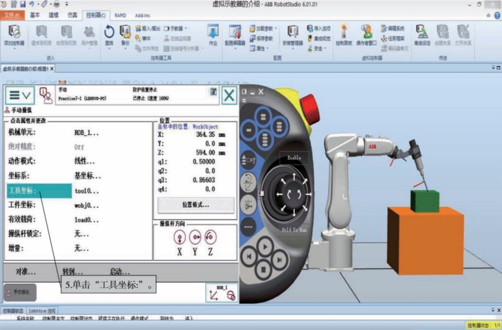Click the 位置格式... button

click(195, 205)
